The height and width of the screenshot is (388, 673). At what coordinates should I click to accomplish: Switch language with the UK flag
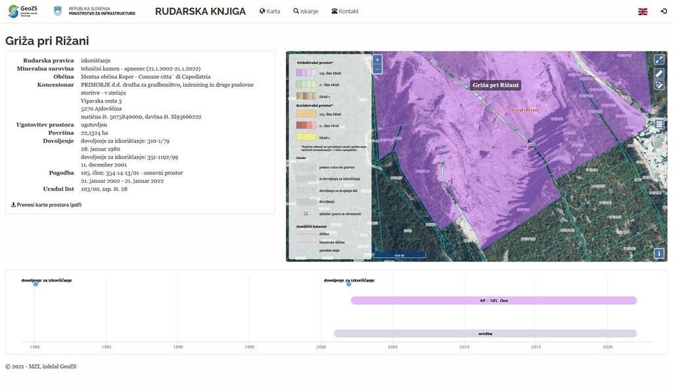642,11
